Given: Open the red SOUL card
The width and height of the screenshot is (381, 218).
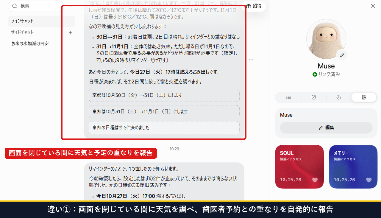Looking at the screenshot, I should (299, 167).
